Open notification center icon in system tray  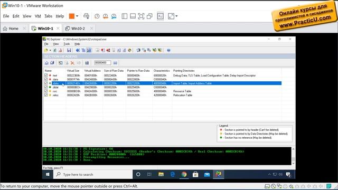(x=288, y=175)
